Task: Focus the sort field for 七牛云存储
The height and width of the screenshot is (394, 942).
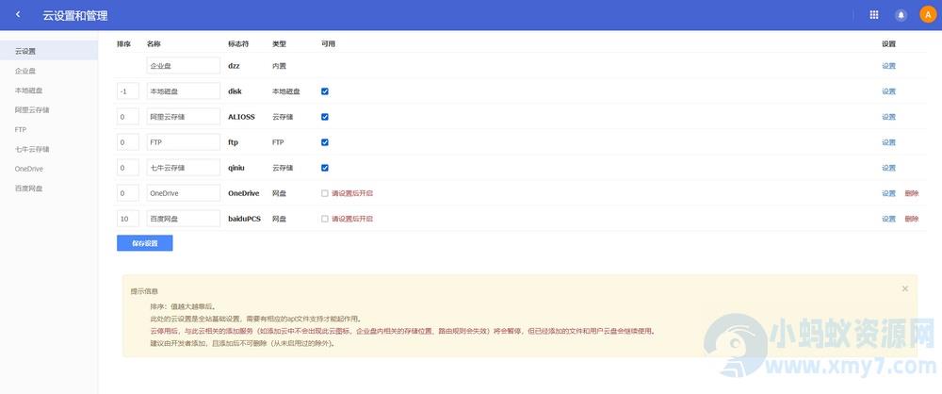Action: 128,168
